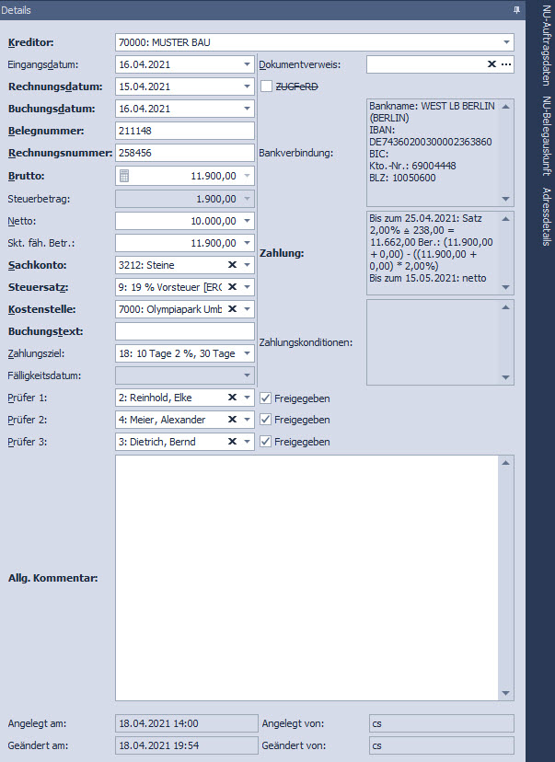The height and width of the screenshot is (762, 555).
Task: Clear Prüfer 1 Reinhold, Elke with X
Action: click(233, 398)
